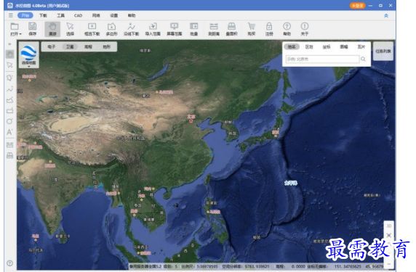Screen dimensions: 416x272
Task: Focus the place name search field
Action: coord(322,59)
